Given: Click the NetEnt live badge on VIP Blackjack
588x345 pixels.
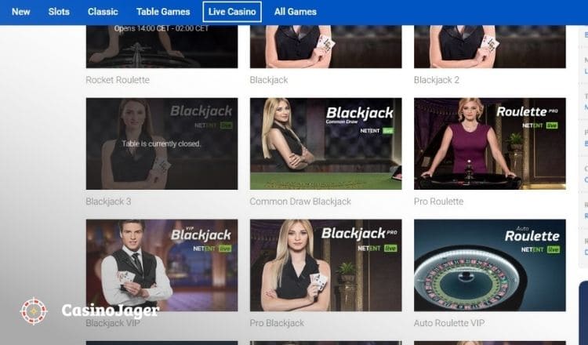Looking at the screenshot, I should point(212,249).
